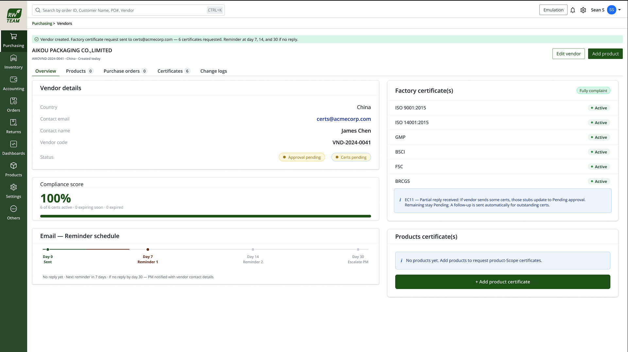Open Dashboards in the sidebar

13,149
